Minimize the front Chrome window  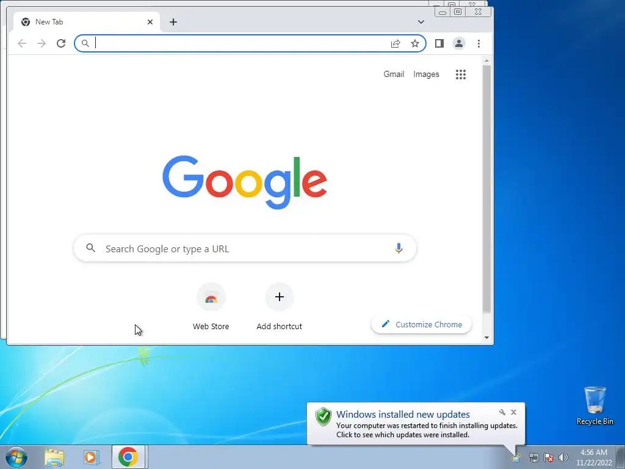click(443, 12)
